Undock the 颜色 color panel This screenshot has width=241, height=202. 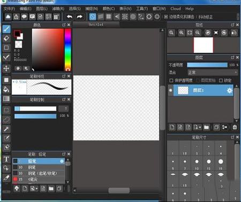click(64, 25)
